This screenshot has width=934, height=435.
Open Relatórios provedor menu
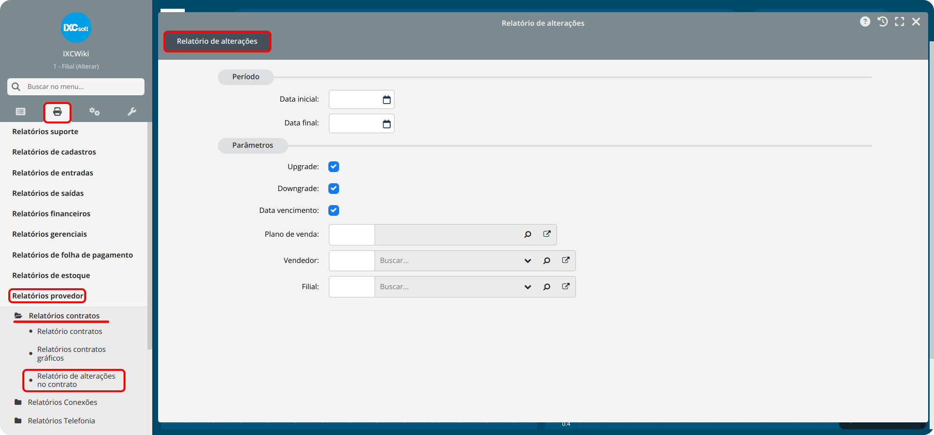tap(48, 296)
